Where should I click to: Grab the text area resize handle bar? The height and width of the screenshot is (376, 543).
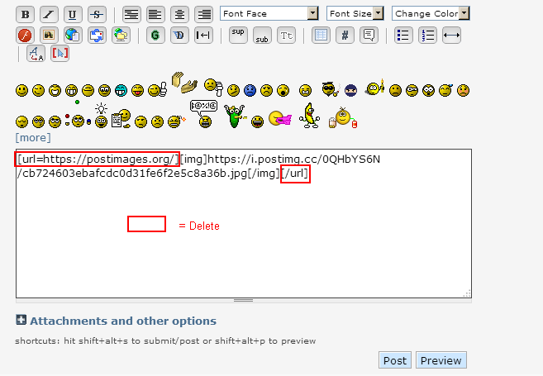[x=244, y=301]
